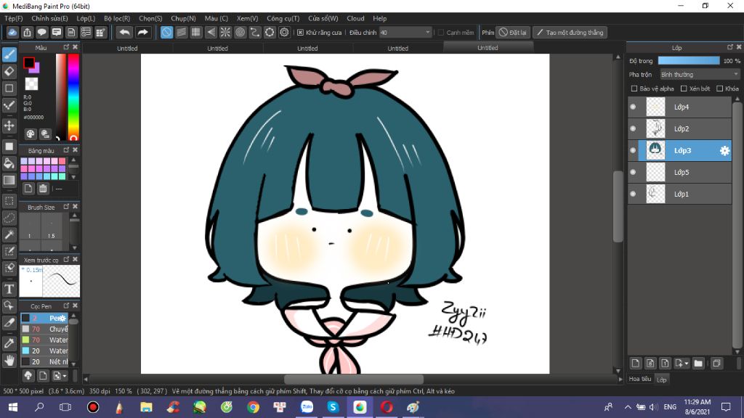Select the rectangular Select tool

coord(9,201)
